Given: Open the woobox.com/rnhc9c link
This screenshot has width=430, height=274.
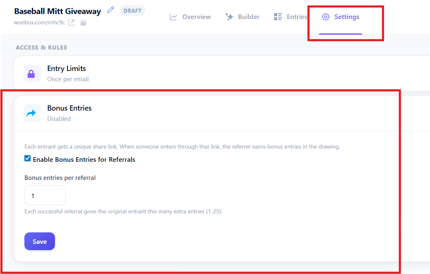Looking at the screenshot, I should tap(40, 22).
